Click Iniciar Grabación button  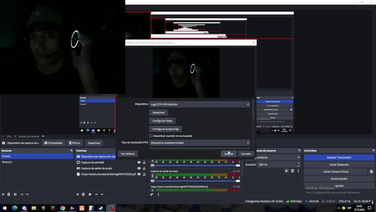[339, 165]
